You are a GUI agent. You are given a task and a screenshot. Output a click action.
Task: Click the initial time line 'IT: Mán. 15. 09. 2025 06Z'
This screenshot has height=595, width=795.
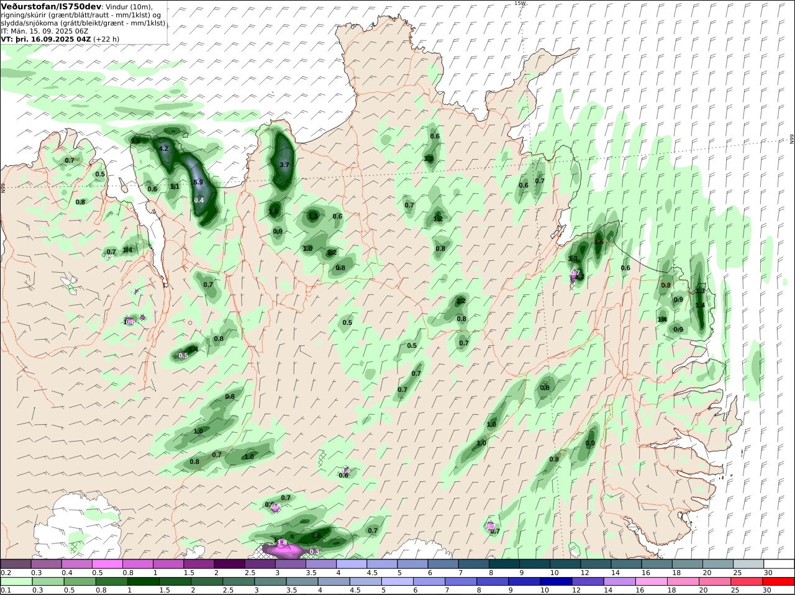(x=45, y=31)
